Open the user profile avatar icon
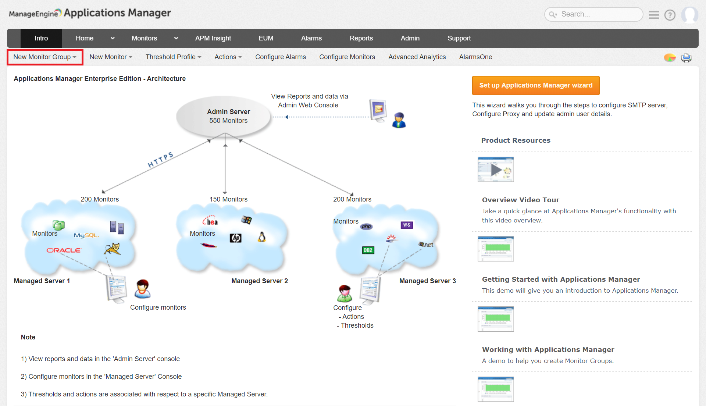This screenshot has width=706, height=406. point(690,15)
